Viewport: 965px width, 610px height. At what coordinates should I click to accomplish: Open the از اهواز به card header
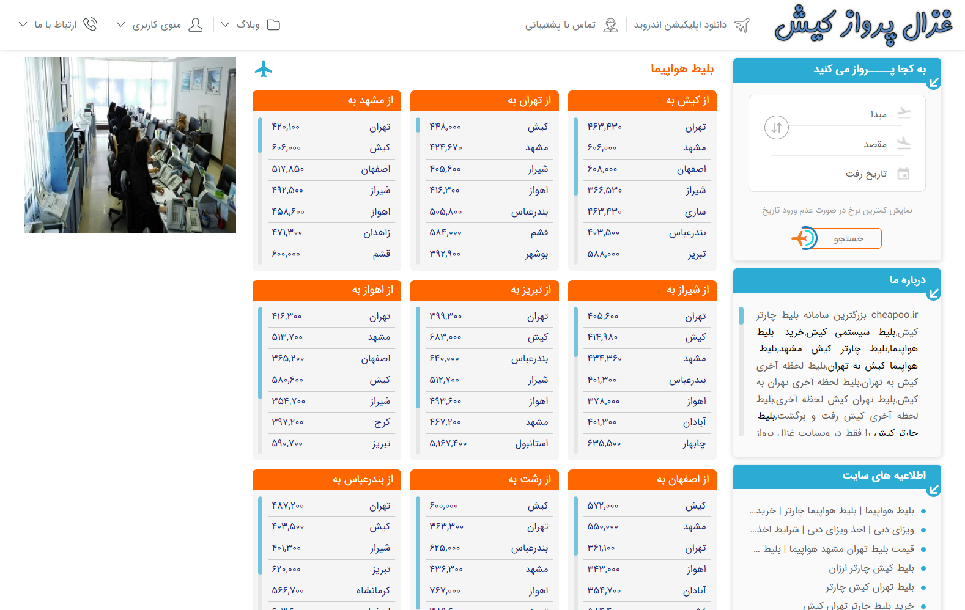[x=327, y=290]
